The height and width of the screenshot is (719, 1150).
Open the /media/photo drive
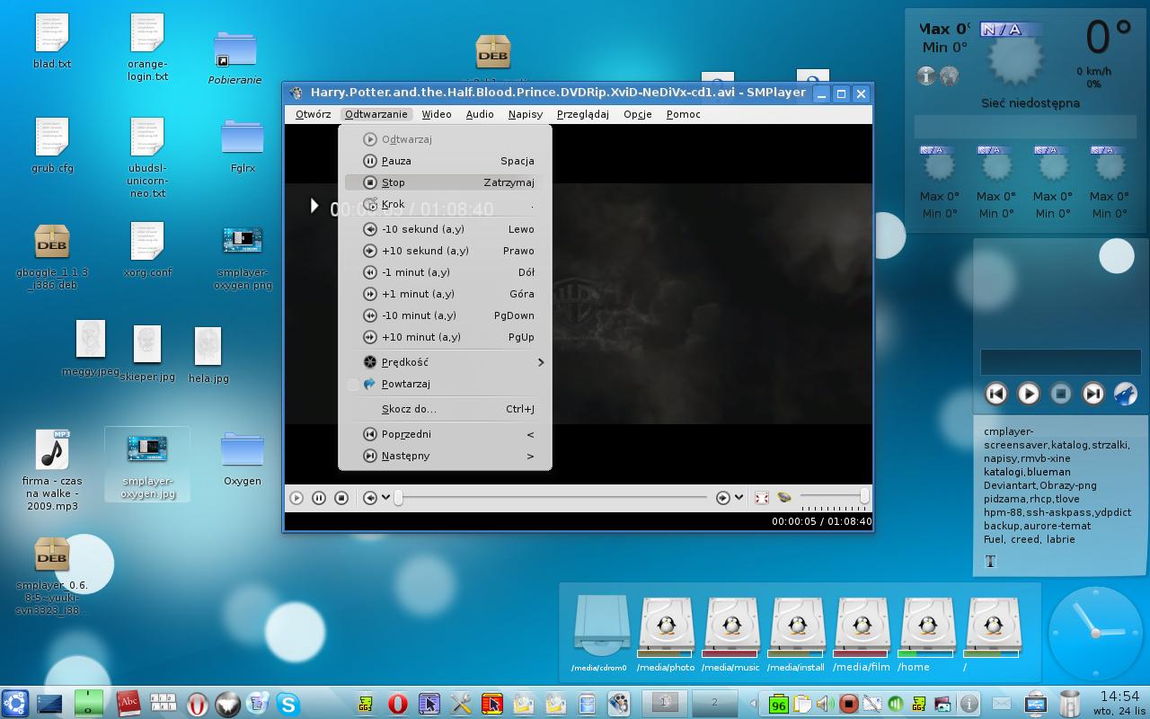666,627
